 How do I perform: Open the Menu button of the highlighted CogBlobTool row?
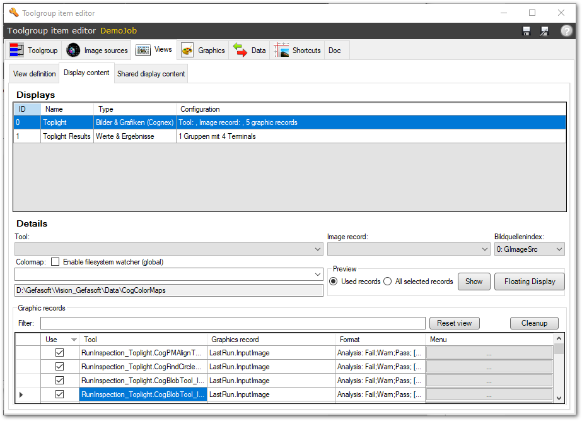tap(489, 394)
